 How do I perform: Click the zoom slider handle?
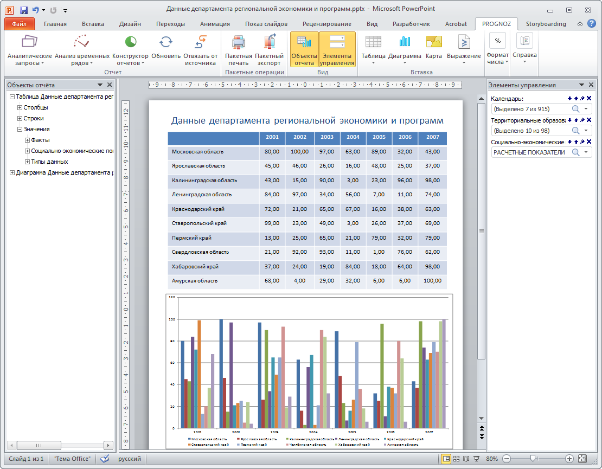534,459
